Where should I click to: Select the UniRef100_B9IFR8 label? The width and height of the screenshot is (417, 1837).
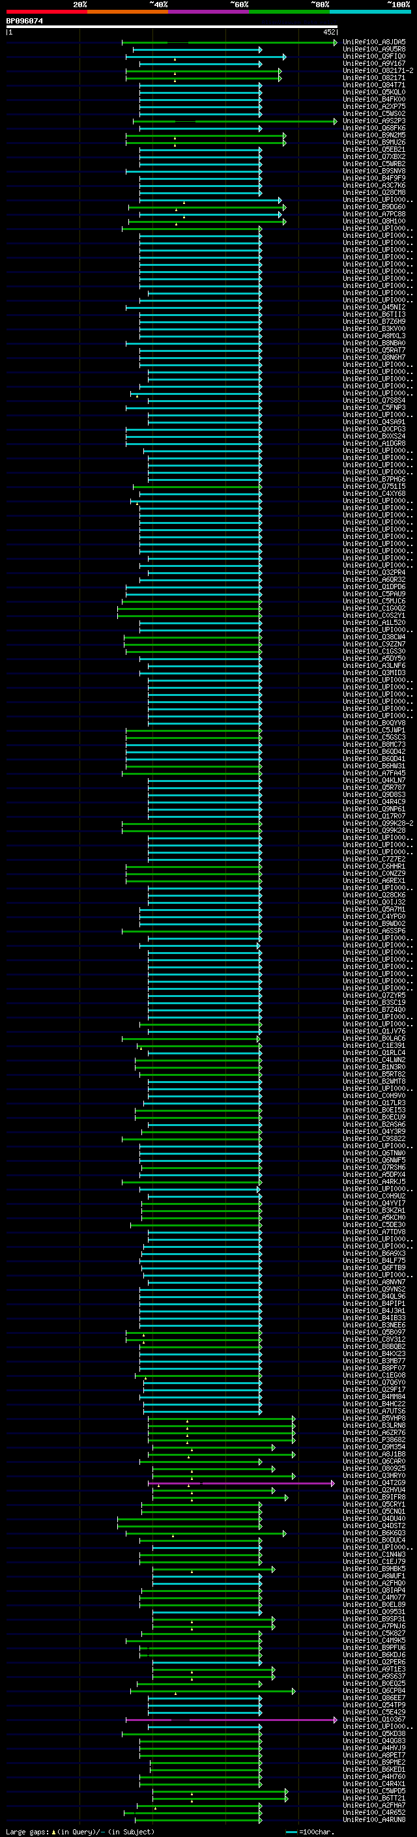click(x=374, y=1497)
